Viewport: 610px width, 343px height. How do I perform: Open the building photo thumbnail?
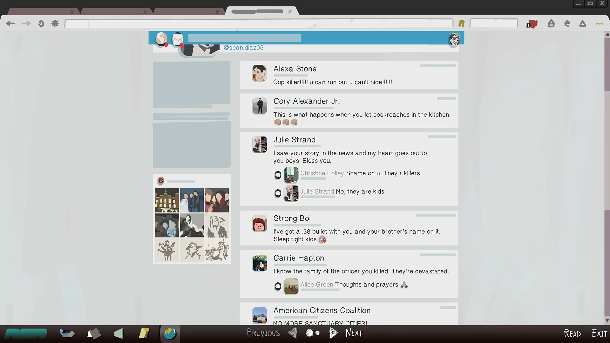coord(167,200)
